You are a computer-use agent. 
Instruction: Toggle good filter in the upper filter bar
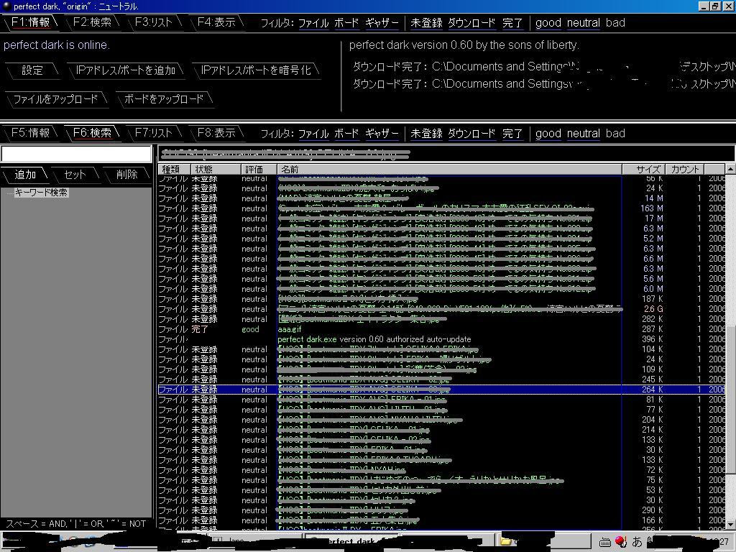click(x=548, y=23)
